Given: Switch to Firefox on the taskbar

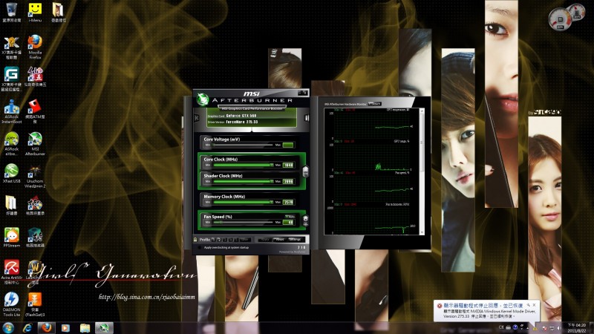Looking at the screenshot, I should click(x=47, y=328).
